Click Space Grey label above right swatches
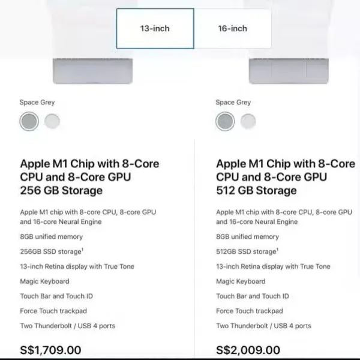 click(233, 103)
